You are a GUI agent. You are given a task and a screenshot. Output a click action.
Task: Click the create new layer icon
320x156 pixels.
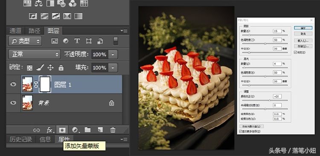pyautogui.click(x=100, y=130)
